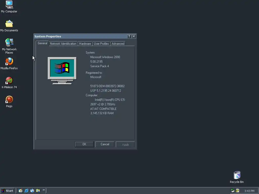Viewport: 259px width, 194px height.
Task: Click the Intel(R) Xeon(R) CPU E5- line
Action: click(x=110, y=100)
